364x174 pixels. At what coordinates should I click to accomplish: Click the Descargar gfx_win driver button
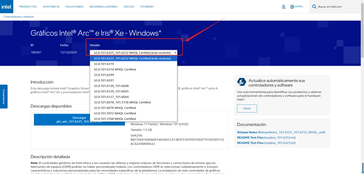tap(79, 119)
